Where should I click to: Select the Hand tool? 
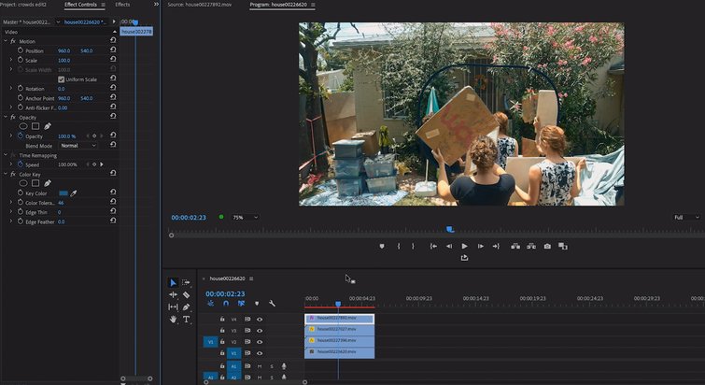(x=173, y=319)
